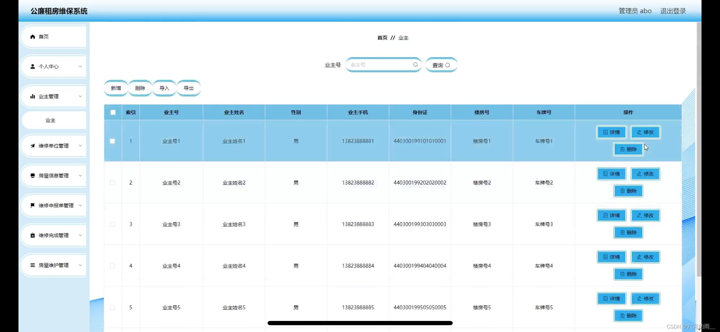Viewport: 720px width, 332px height.
Task: Collapse the 业主管理 chevron
Action: click(80, 96)
